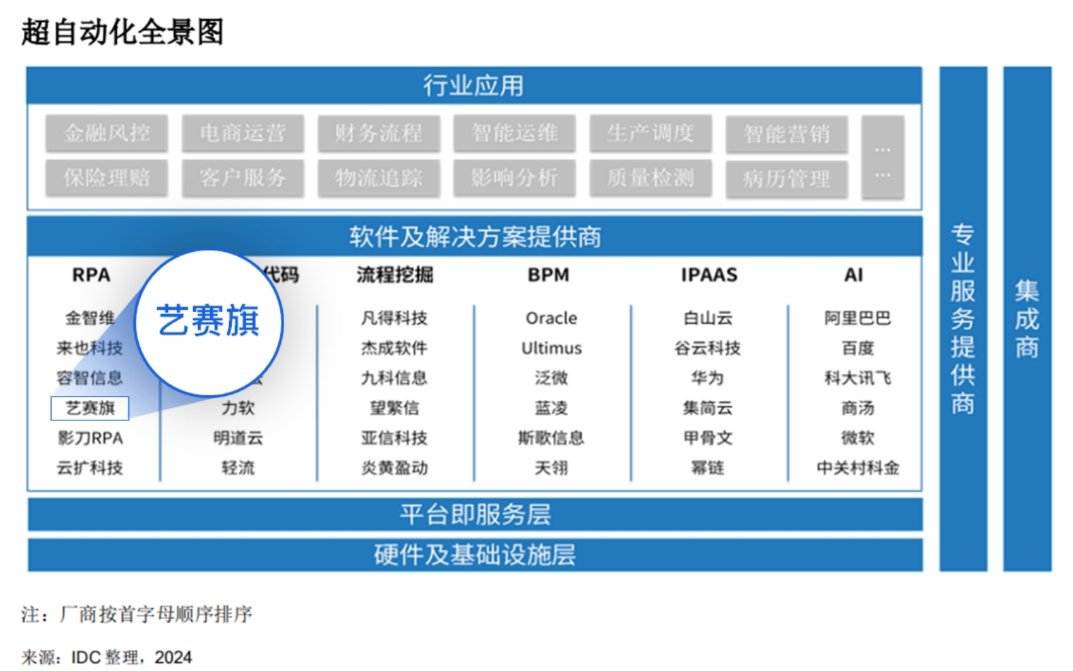Image resolution: width=1073 pixels, height=671 pixels.
Task: Select 中关村科金 vendor name
Action: pos(857,468)
